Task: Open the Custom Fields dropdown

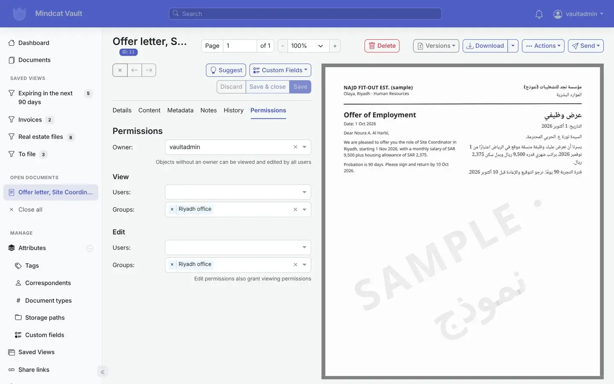Action: tap(280, 70)
